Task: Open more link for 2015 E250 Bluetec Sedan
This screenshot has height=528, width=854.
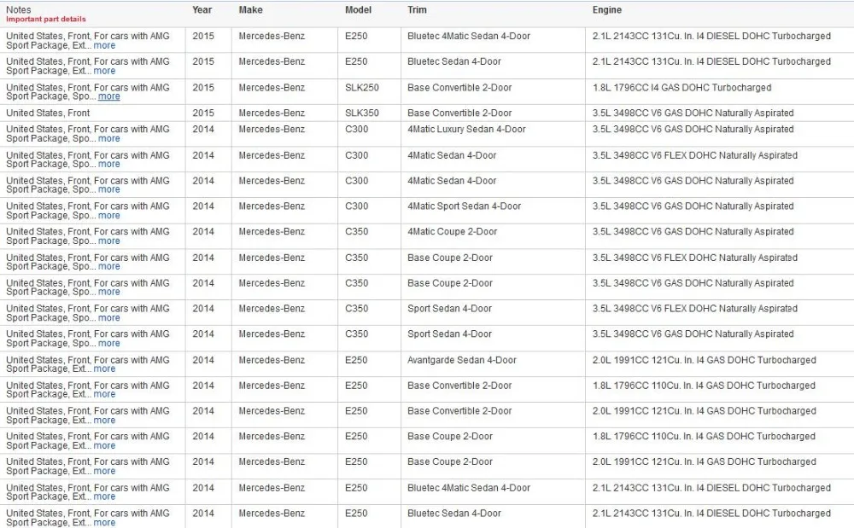Action: (104, 72)
